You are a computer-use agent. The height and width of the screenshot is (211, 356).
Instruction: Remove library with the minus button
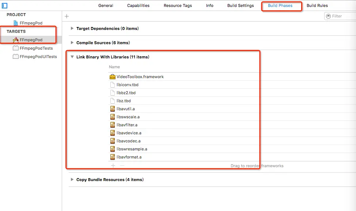pos(122,166)
